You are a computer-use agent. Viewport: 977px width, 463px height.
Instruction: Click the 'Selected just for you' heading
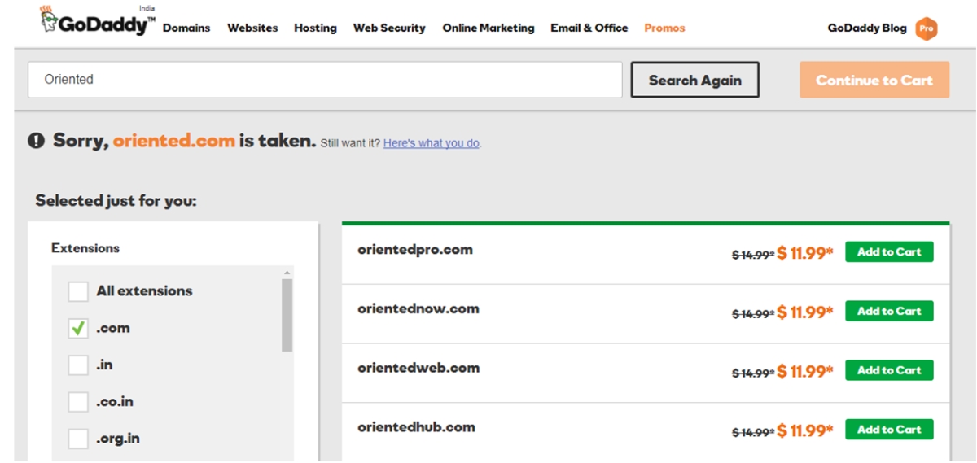click(x=116, y=200)
